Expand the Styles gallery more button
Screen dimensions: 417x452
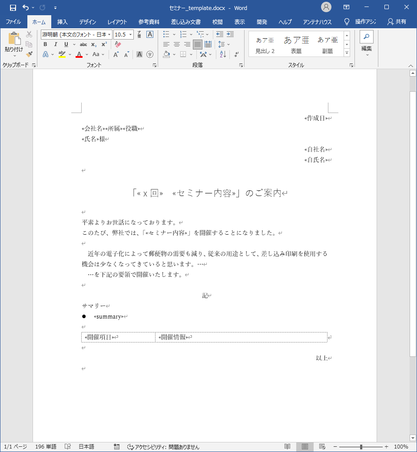pyautogui.click(x=347, y=53)
